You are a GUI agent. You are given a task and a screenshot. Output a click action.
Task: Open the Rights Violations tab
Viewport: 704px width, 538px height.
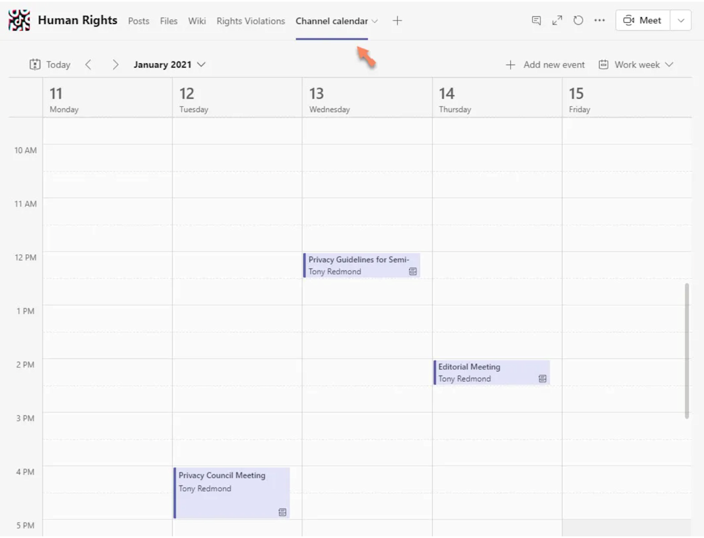[x=251, y=21]
